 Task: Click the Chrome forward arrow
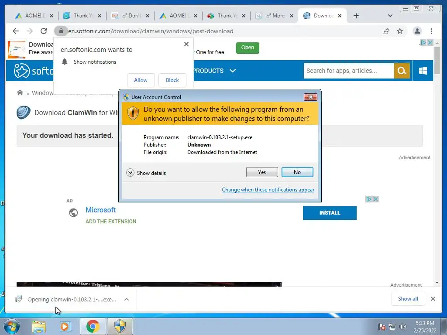(30, 31)
